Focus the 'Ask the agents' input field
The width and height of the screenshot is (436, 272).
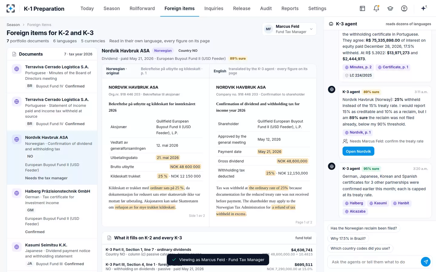(x=374, y=262)
